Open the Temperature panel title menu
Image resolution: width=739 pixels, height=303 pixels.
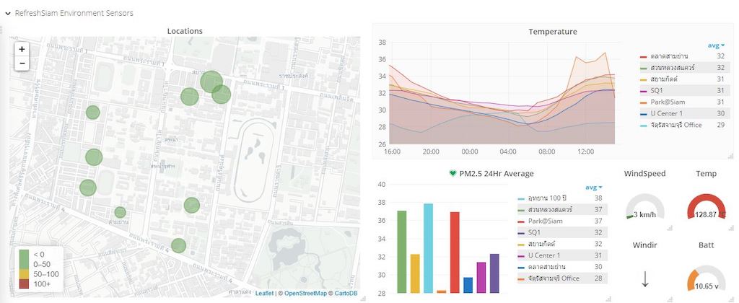pyautogui.click(x=552, y=32)
